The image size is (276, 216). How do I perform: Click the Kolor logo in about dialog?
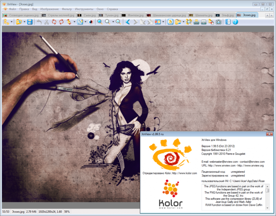171,194
